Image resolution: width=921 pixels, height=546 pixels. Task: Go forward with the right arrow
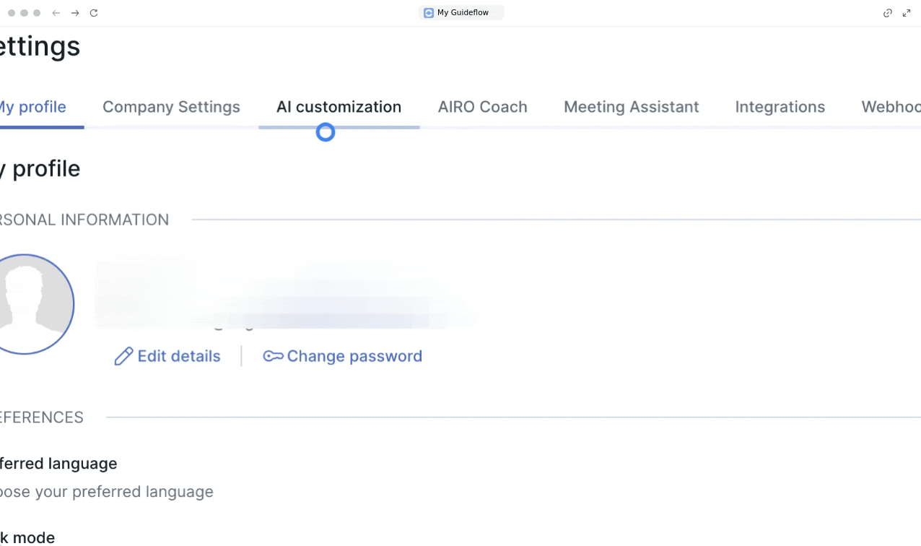click(75, 13)
